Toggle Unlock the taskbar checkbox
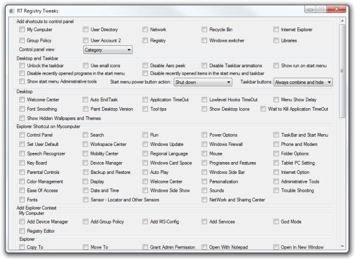Screen dimensions: 355x259 click(22, 66)
